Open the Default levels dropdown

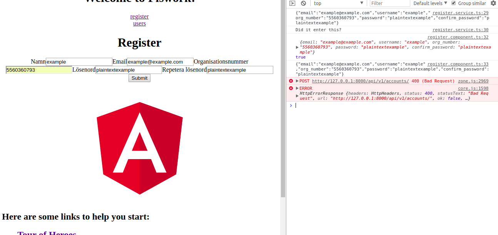click(430, 3)
